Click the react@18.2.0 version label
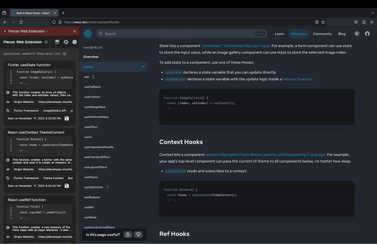This screenshot has width=377, height=244. 92,48
